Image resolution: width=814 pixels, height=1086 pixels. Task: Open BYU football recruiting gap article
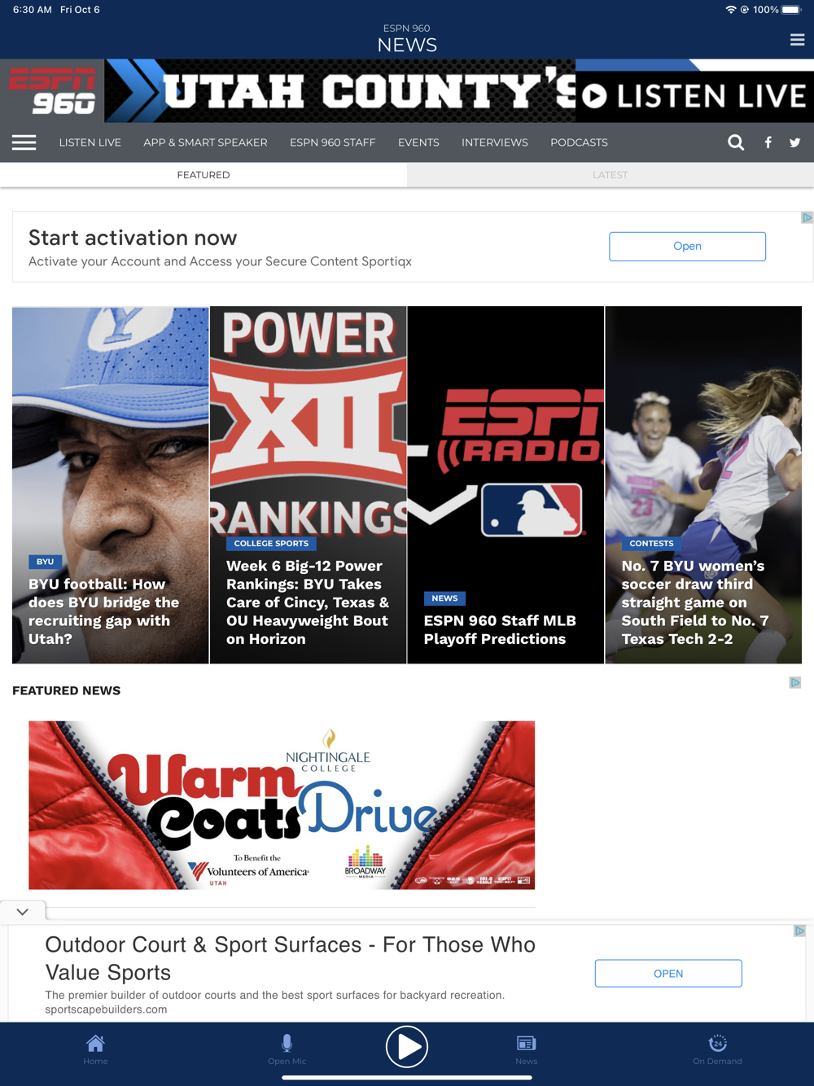tap(104, 611)
